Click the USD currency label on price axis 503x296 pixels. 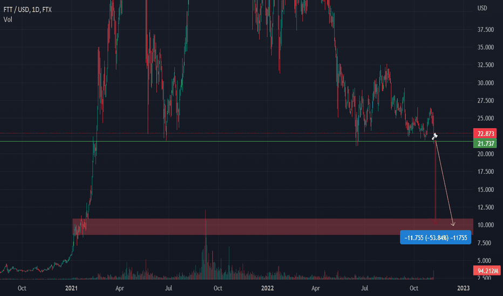click(482, 8)
